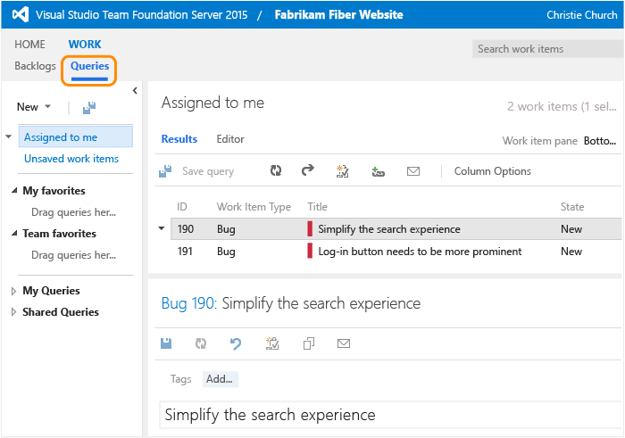This screenshot has width=625, height=438.
Task: Select the row for bug 191
Action: click(396, 252)
